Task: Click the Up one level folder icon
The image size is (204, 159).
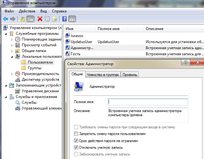Action: tap(22, 19)
